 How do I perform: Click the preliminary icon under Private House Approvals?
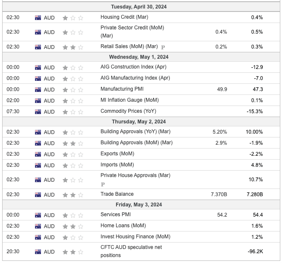coord(103,184)
